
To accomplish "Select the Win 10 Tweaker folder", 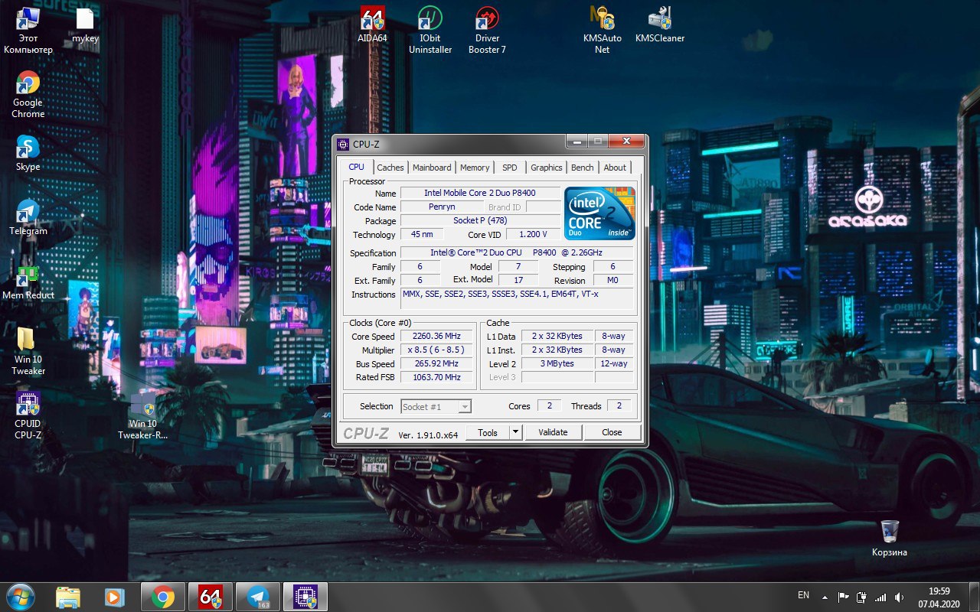I will point(28,351).
